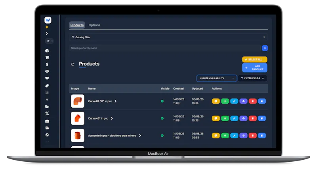This screenshot has width=317, height=170.
Task: Open the dashboard pie chart icon in sidebar
Action: tap(47, 51)
